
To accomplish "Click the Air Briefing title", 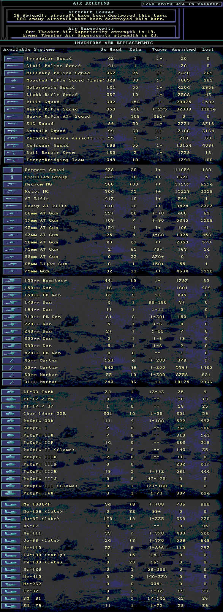I will point(91,3).
